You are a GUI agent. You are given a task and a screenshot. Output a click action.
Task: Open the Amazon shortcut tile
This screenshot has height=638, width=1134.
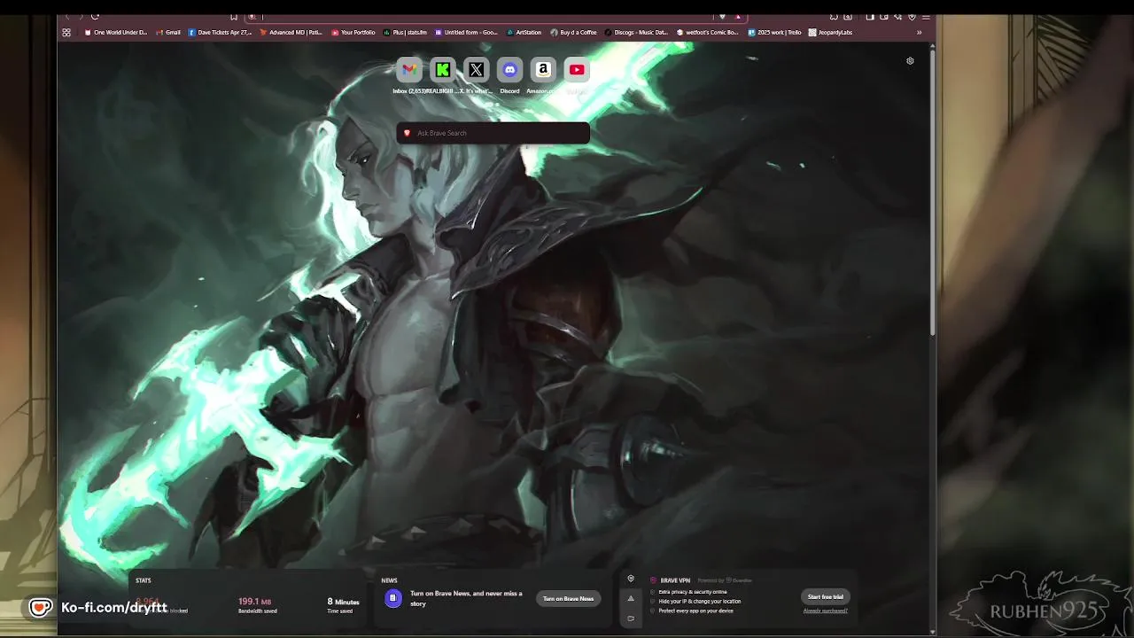(543, 70)
